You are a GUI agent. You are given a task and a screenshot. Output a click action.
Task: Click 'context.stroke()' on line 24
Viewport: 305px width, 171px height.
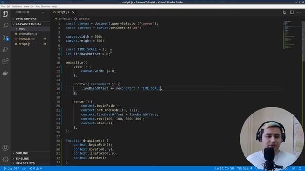click(x=97, y=123)
